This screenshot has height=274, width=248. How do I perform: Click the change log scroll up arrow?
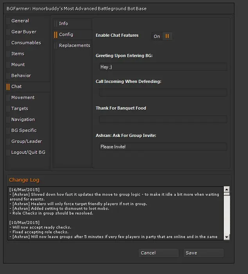pyautogui.click(x=227, y=189)
